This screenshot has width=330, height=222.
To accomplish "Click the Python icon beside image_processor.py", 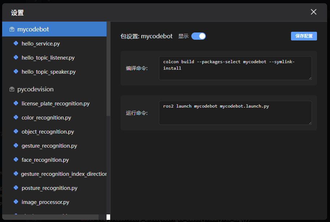I will tap(16, 202).
